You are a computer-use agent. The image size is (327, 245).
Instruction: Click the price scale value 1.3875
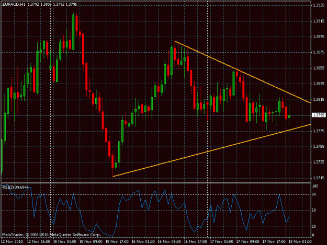319,52
